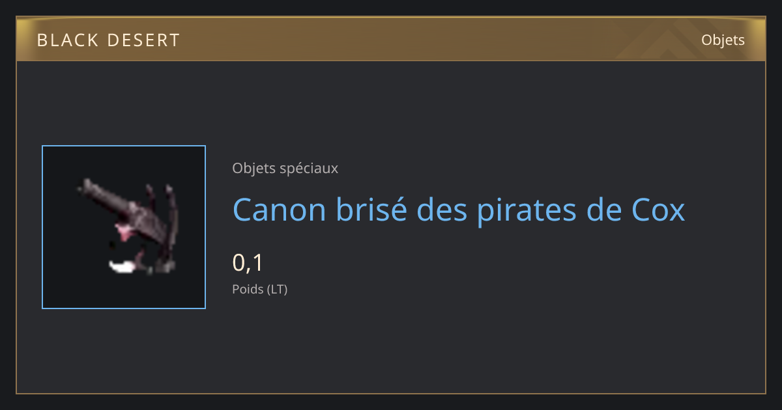Viewport: 782px width, 410px height.
Task: Select the 0,1 weight value
Action: [x=248, y=263]
